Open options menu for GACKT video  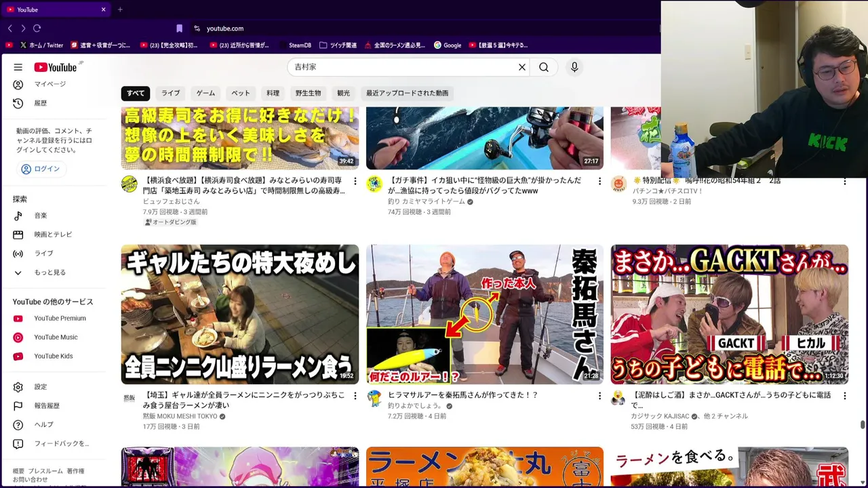[x=844, y=396]
